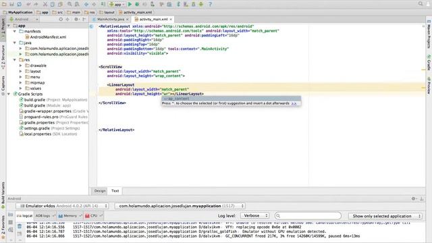Open the app run configuration dropdown
This screenshot has width=432, height=243.
117,4
